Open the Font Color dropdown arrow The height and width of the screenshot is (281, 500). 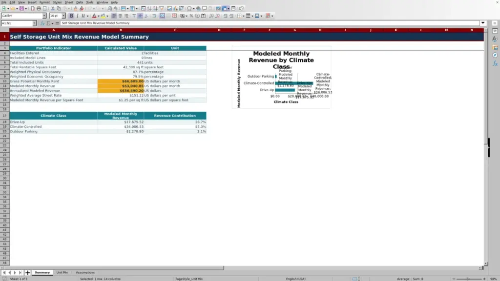coord(98,16)
